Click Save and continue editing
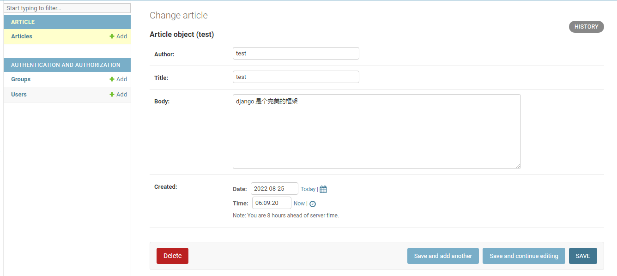The image size is (617, 276). [x=524, y=256]
